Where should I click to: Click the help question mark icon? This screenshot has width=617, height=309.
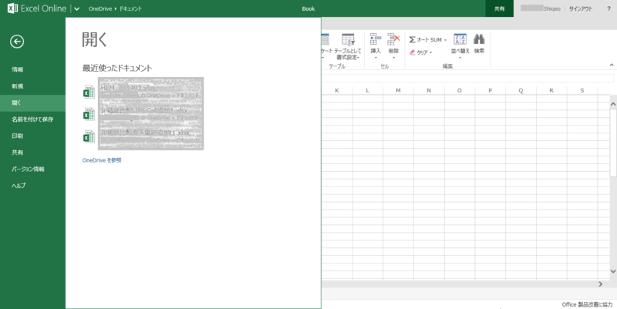609,8
